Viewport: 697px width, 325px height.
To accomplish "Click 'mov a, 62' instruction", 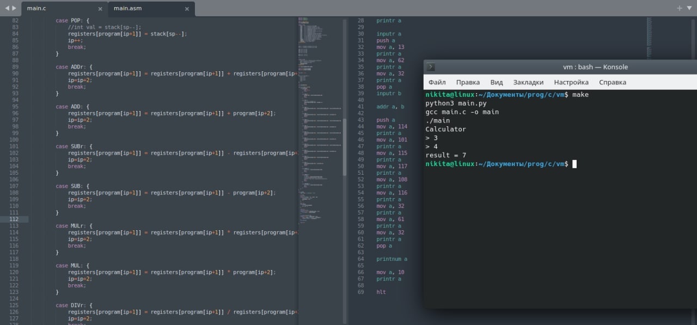I will coord(390,60).
